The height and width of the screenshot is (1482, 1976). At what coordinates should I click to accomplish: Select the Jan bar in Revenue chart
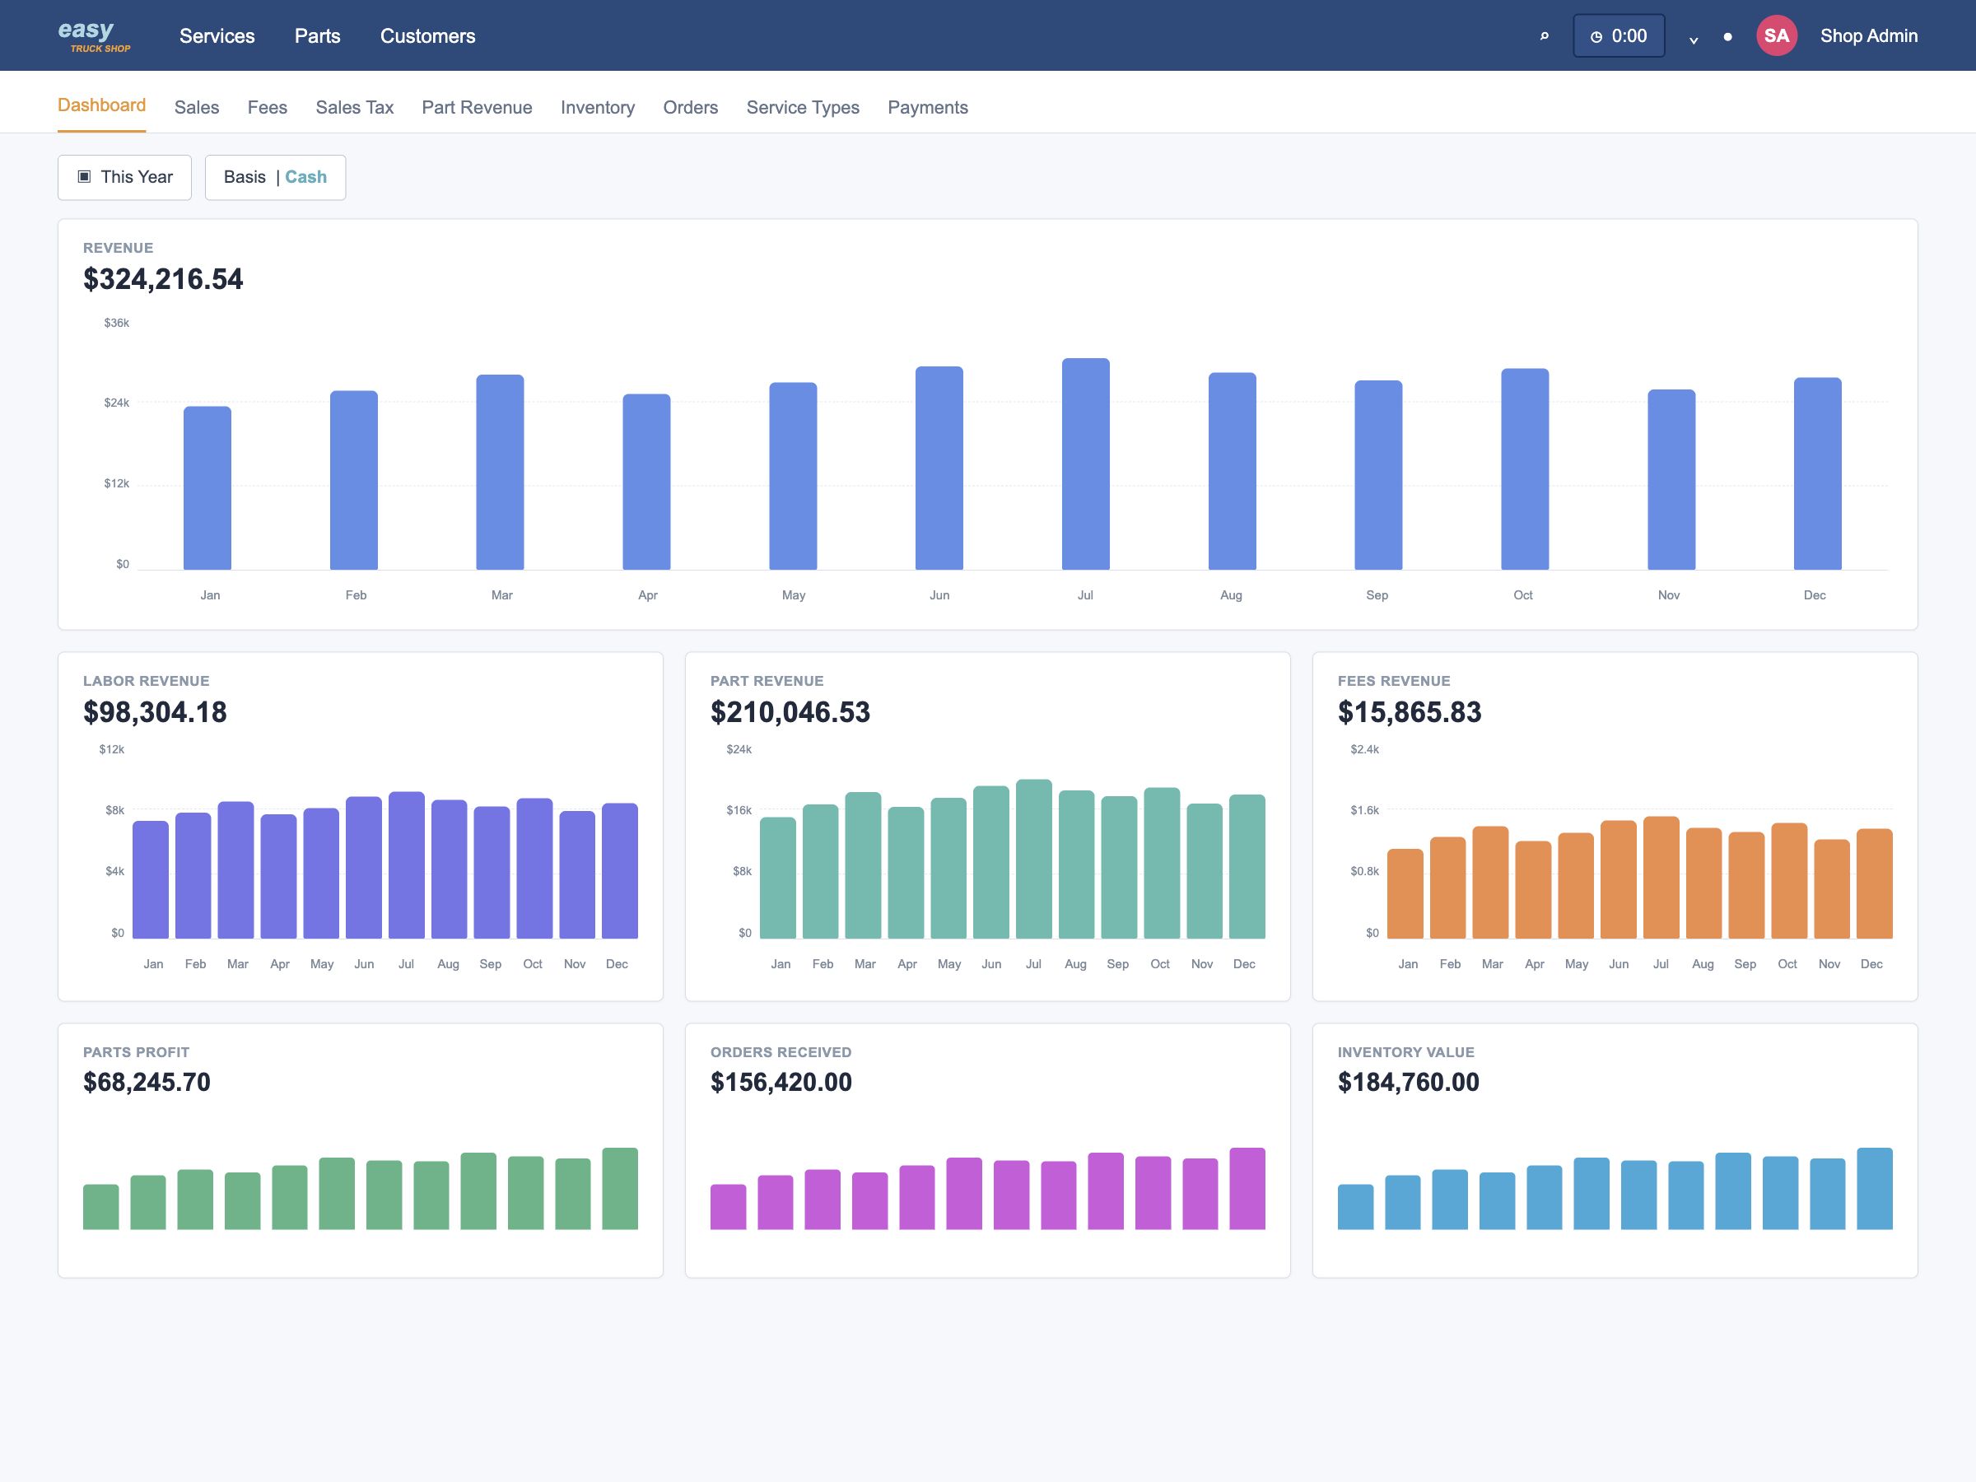pos(207,487)
